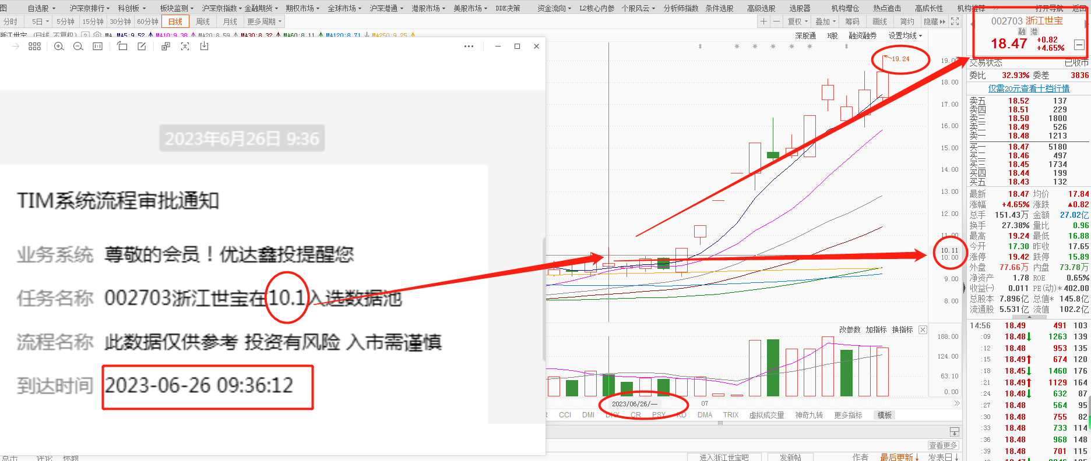This screenshot has width=1091, height=461.
Task: Open the 5日 period dropdown
Action: [x=40, y=22]
